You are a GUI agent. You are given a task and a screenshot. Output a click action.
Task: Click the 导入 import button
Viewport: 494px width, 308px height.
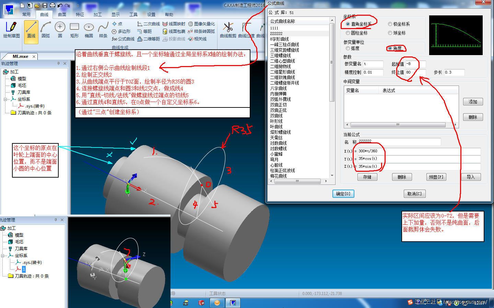pyautogui.click(x=470, y=177)
